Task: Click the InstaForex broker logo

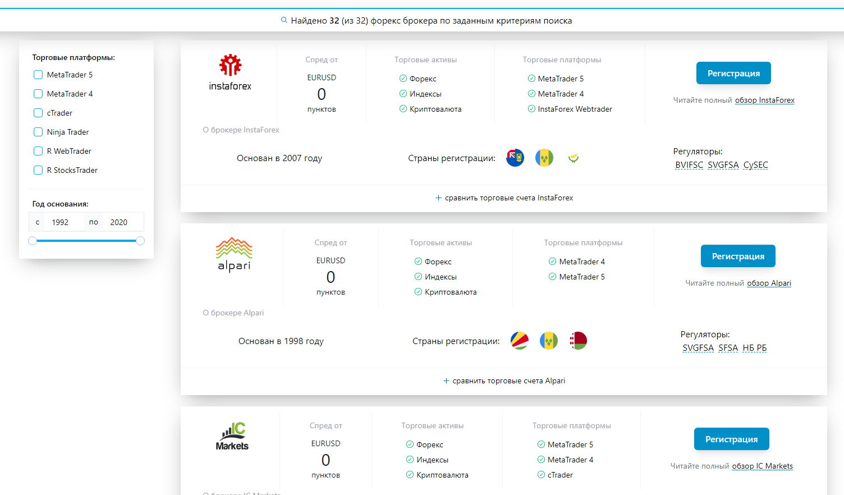Action: tap(230, 72)
